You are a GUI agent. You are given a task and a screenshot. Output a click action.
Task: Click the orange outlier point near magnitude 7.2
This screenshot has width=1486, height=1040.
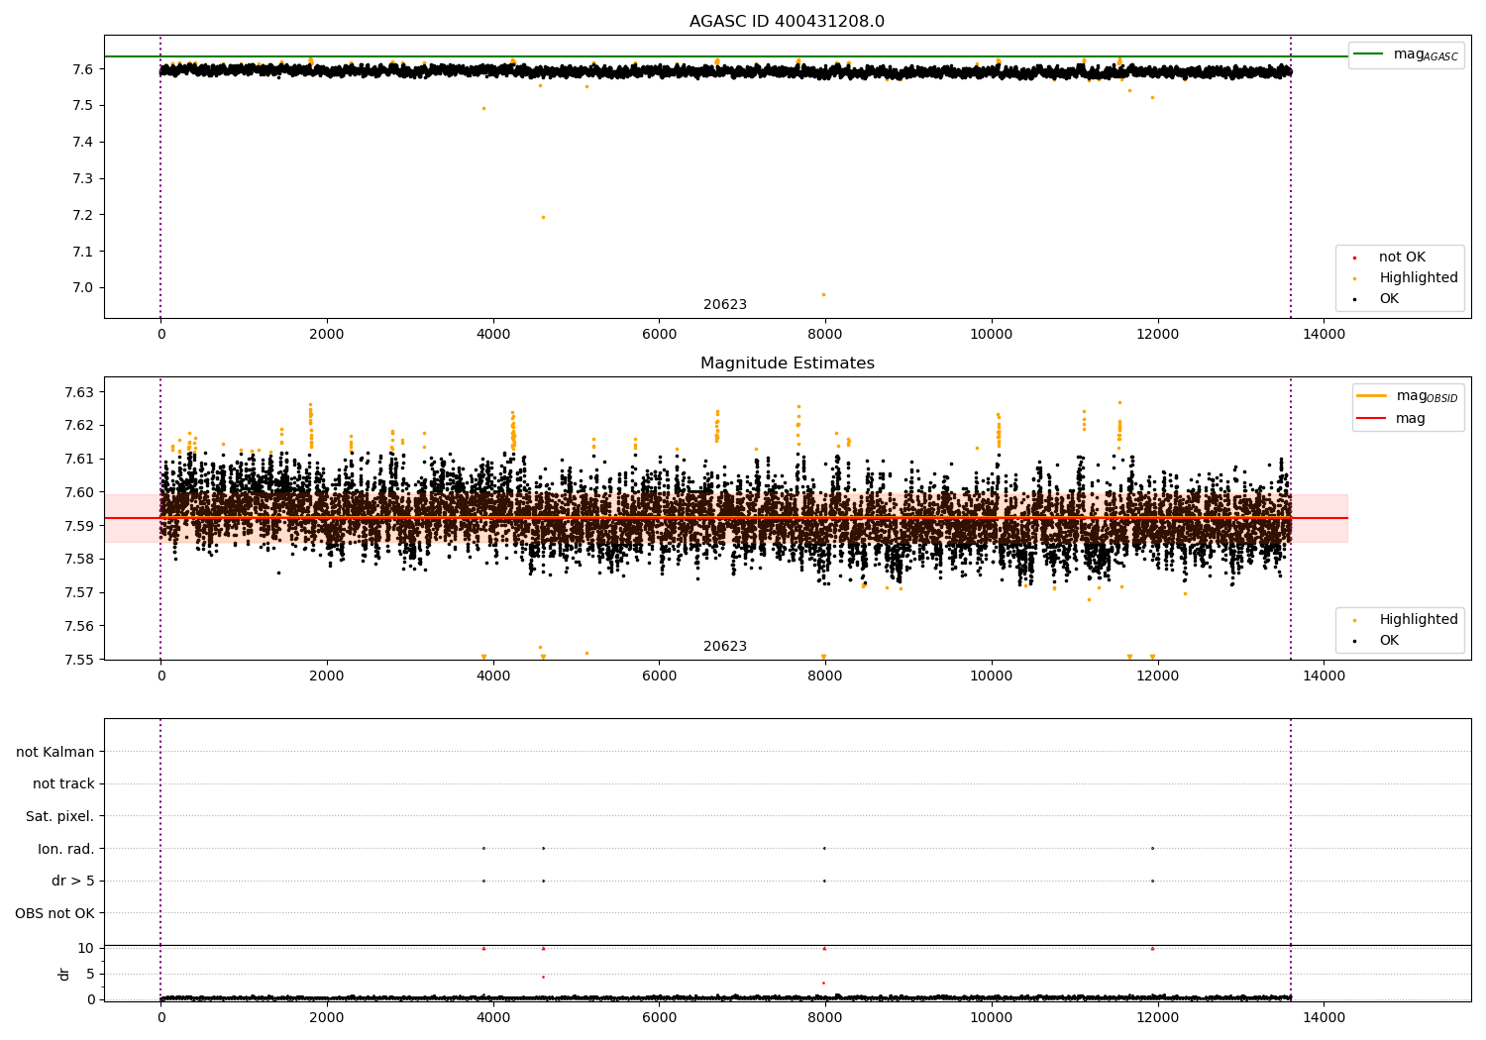543,217
